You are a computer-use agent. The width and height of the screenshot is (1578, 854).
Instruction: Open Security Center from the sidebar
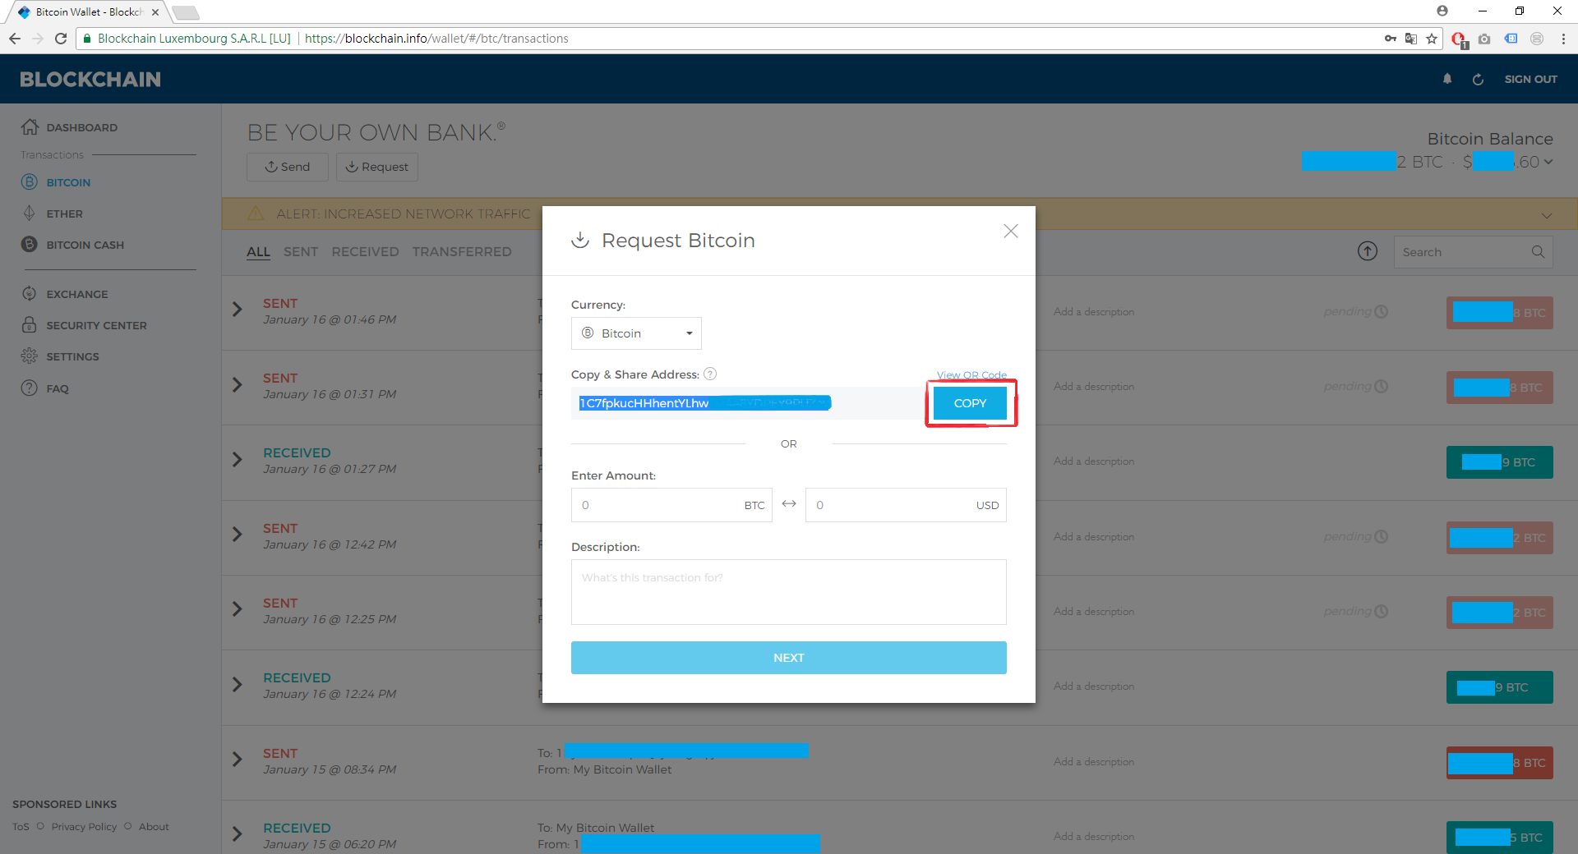tap(95, 325)
